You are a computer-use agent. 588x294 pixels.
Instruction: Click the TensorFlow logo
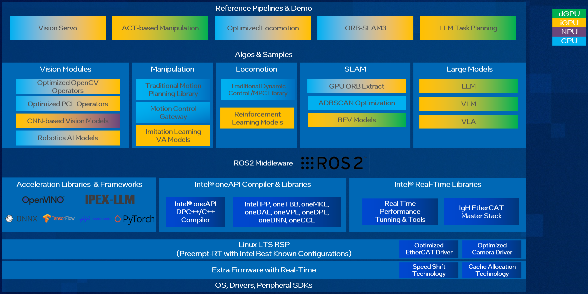[59, 218]
